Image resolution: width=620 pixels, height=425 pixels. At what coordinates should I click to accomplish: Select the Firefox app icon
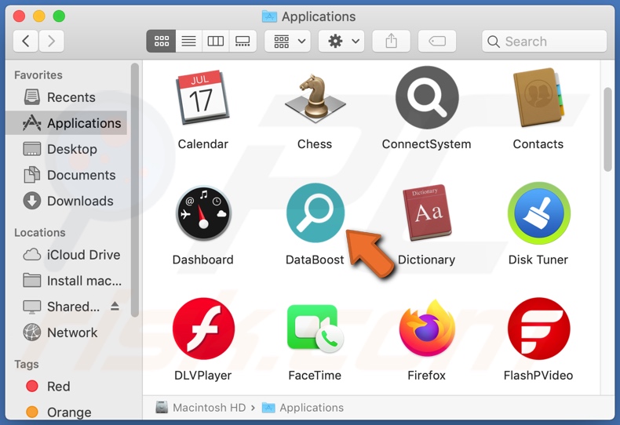point(427,329)
